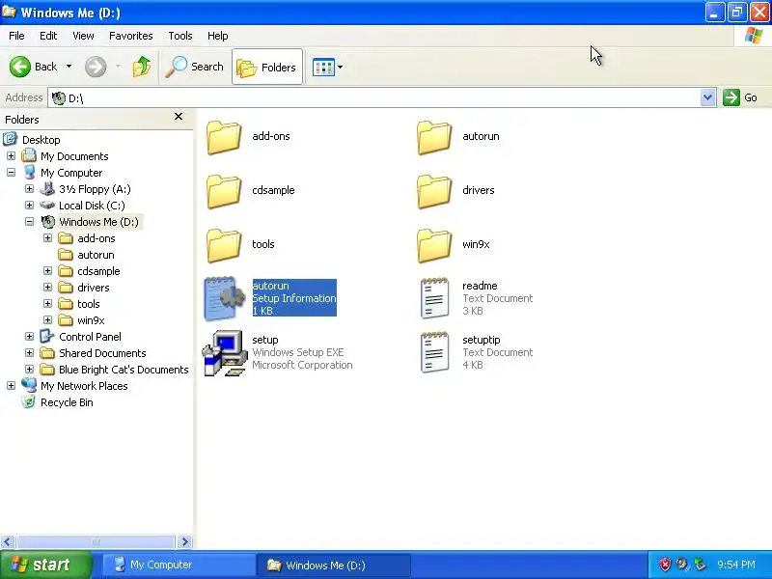Click the Views icon in the toolbar
This screenshot has width=772, height=579.
323,67
